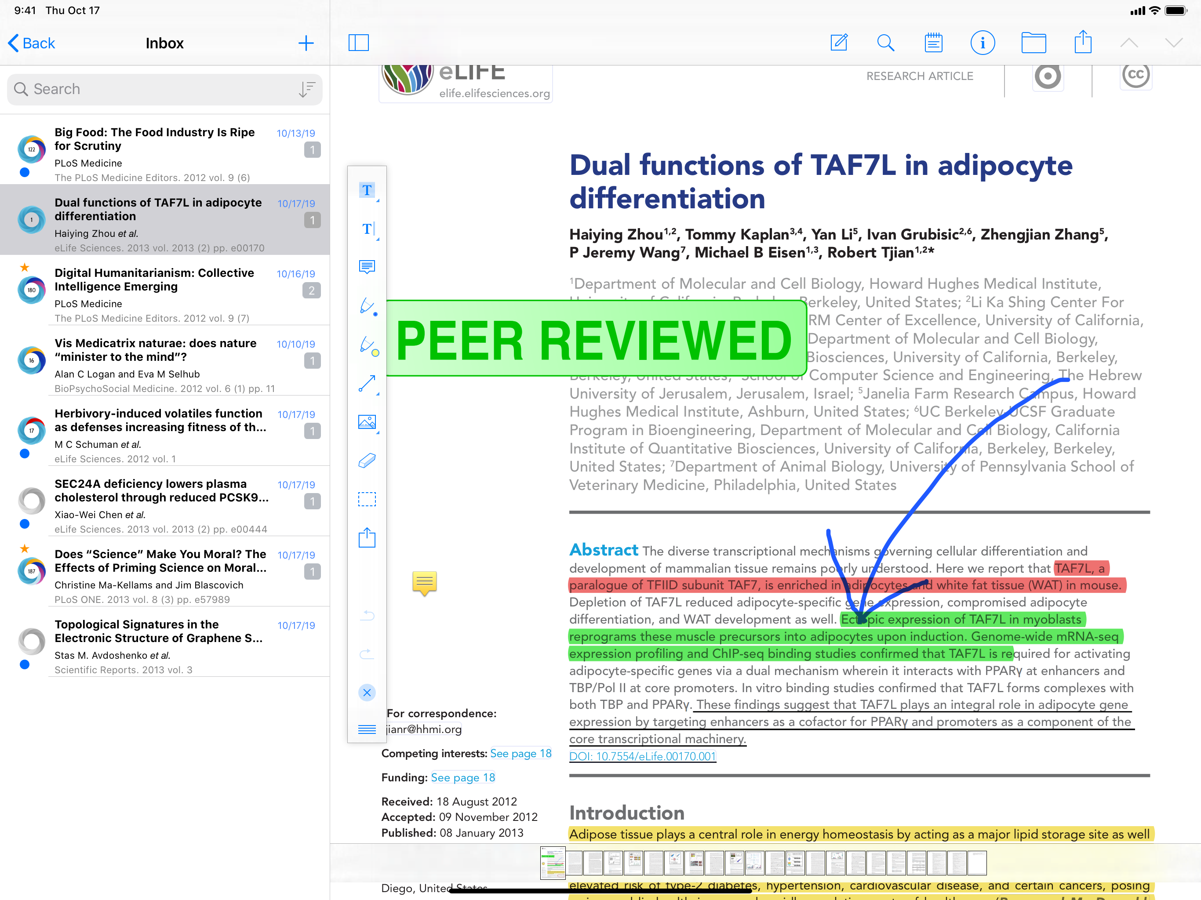Open the collections folder icon
The width and height of the screenshot is (1201, 900).
coord(1033,42)
